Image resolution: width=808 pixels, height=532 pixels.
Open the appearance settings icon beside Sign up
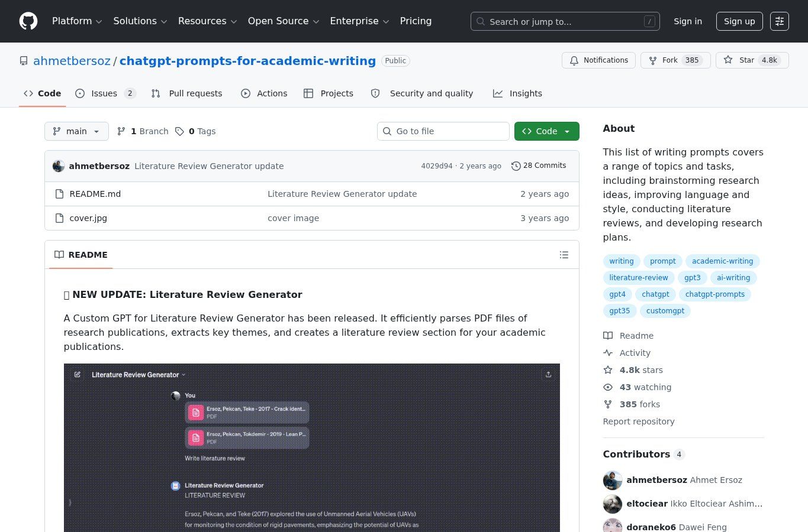[x=780, y=21]
